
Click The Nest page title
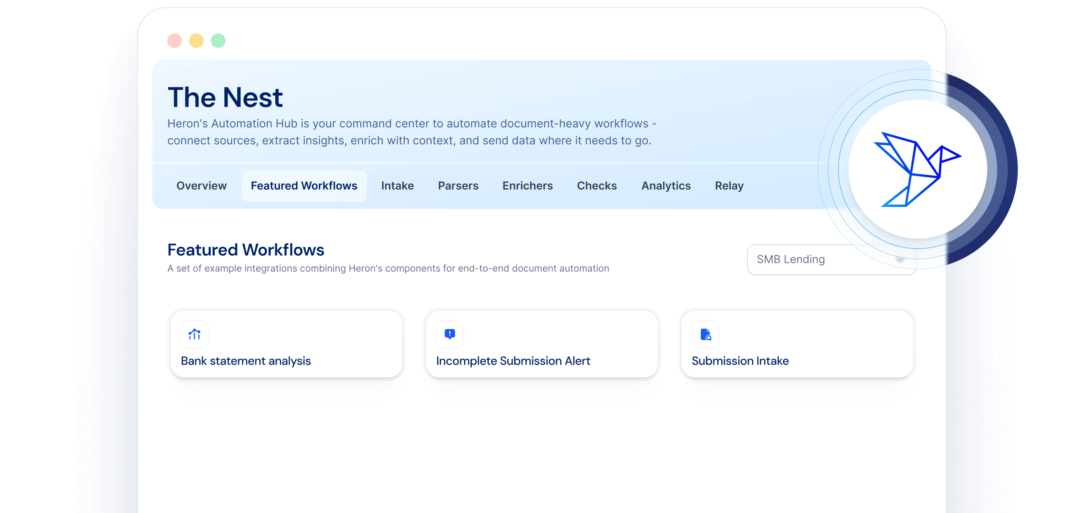225,97
